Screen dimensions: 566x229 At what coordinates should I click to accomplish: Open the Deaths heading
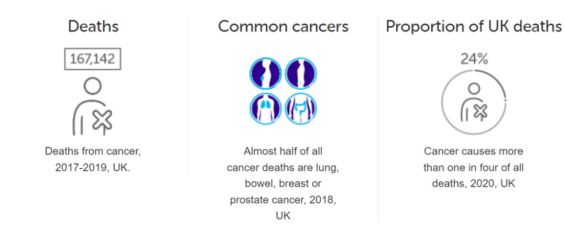pos(93,26)
